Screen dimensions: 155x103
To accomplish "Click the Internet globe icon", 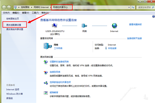I will point(114,26).
